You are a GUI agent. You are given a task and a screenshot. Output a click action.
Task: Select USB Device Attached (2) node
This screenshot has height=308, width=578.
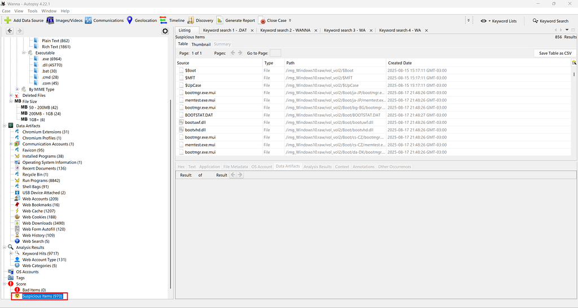coord(44,193)
